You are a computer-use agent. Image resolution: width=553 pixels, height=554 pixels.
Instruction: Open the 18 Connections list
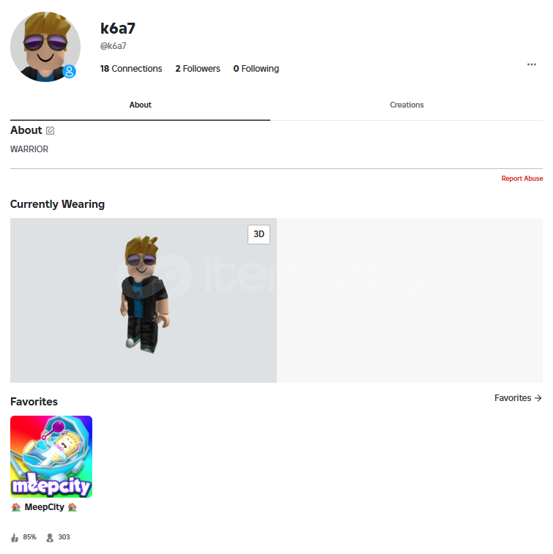click(x=131, y=69)
